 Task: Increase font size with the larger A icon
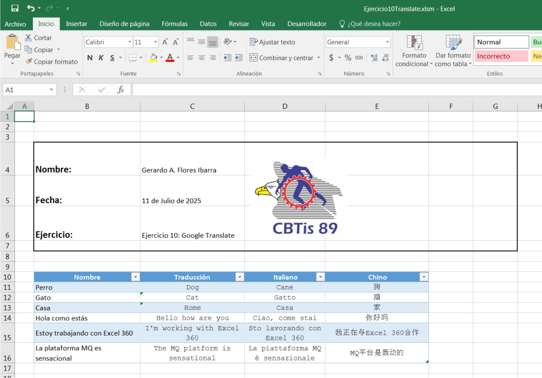pos(165,42)
